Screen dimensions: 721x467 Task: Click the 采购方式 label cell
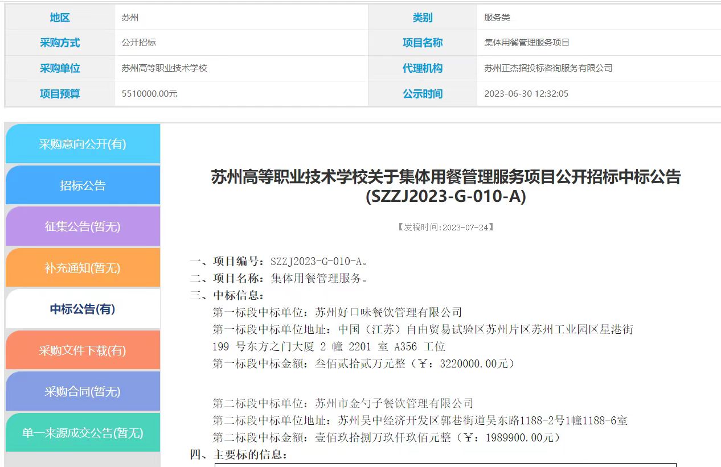[x=60, y=43]
